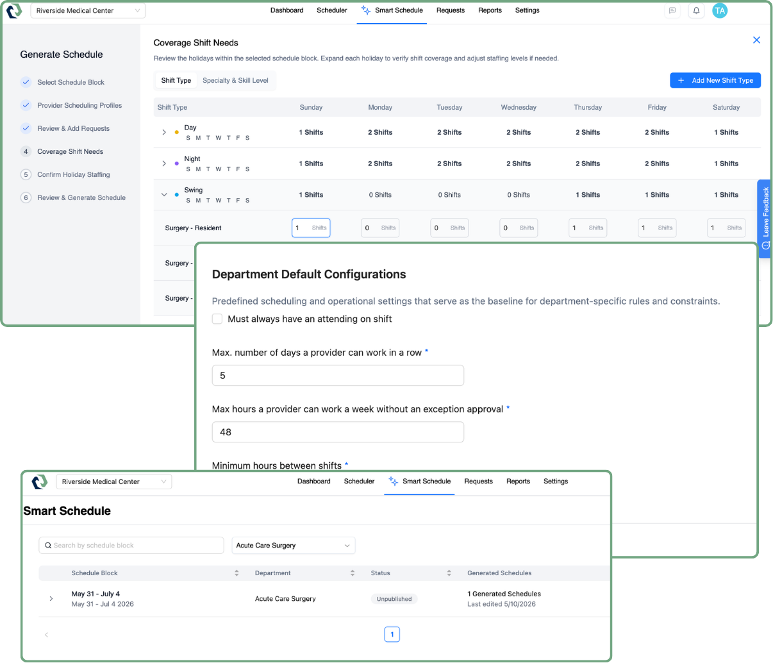Image resolution: width=773 pixels, height=663 pixels.
Task: Click the app logo in top window
Action: click(14, 11)
